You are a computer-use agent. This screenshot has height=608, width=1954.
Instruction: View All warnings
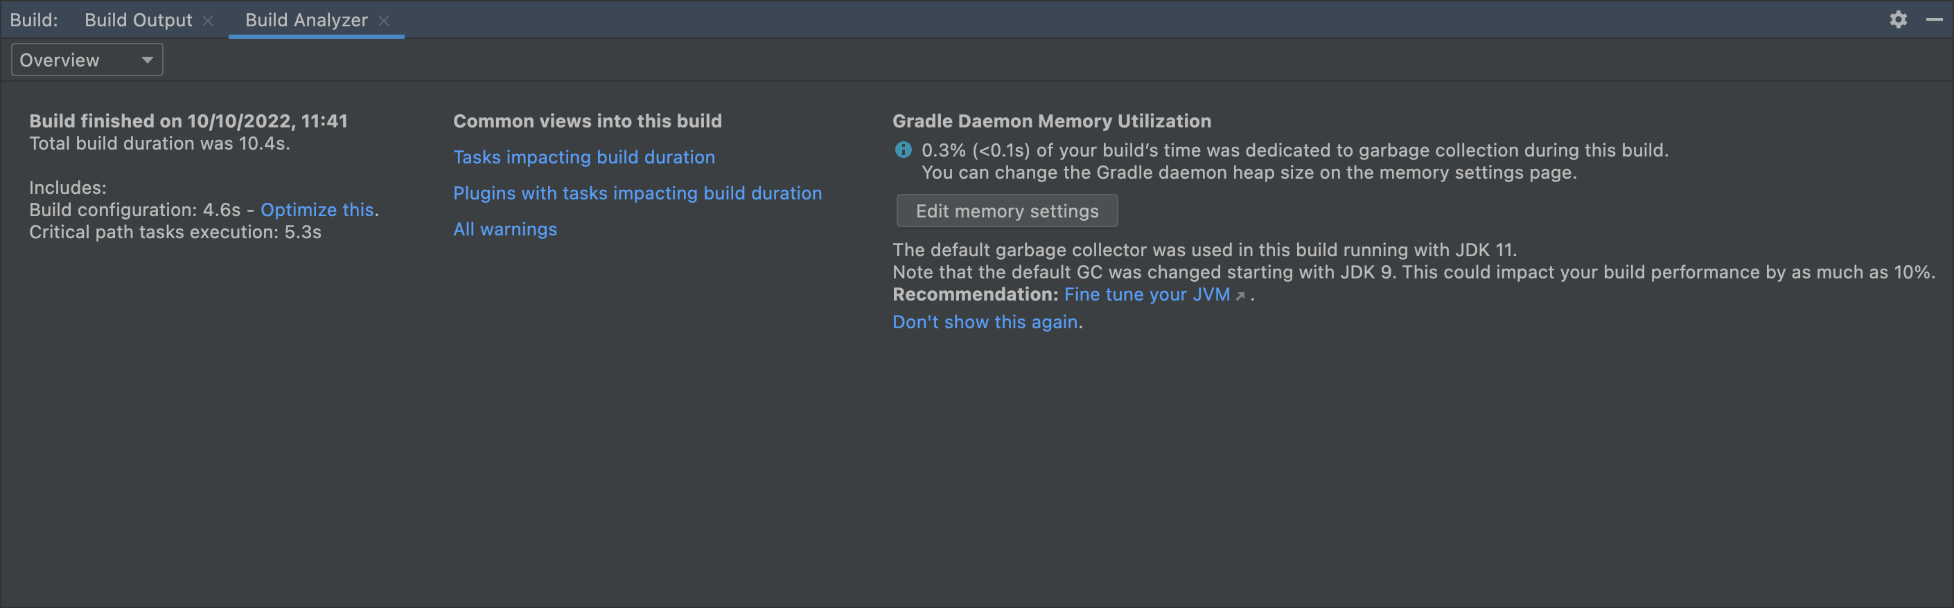tap(504, 229)
